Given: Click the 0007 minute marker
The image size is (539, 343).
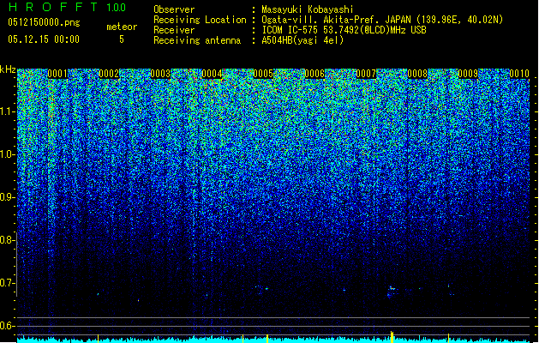Looking at the screenshot, I should (x=366, y=74).
